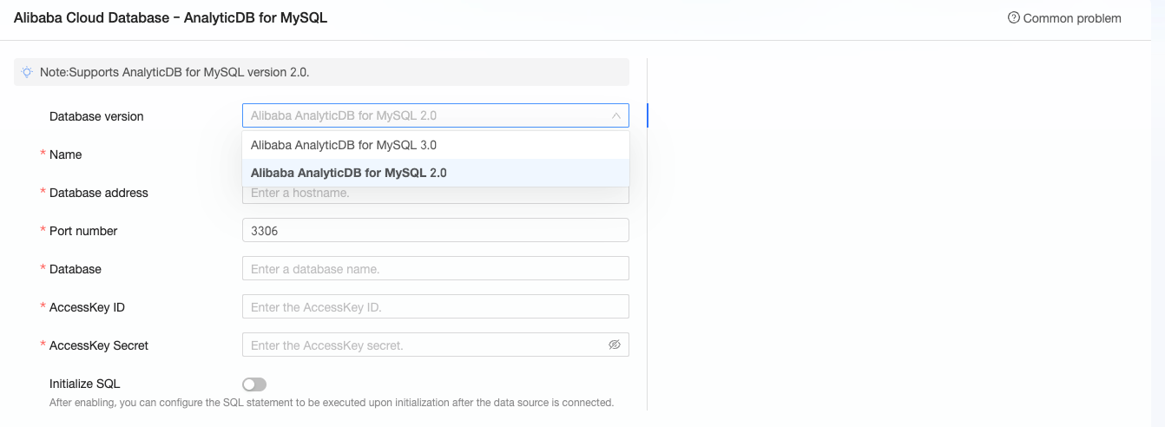Click the AccessKey ID label
This screenshot has height=427, width=1165.
tap(87, 307)
